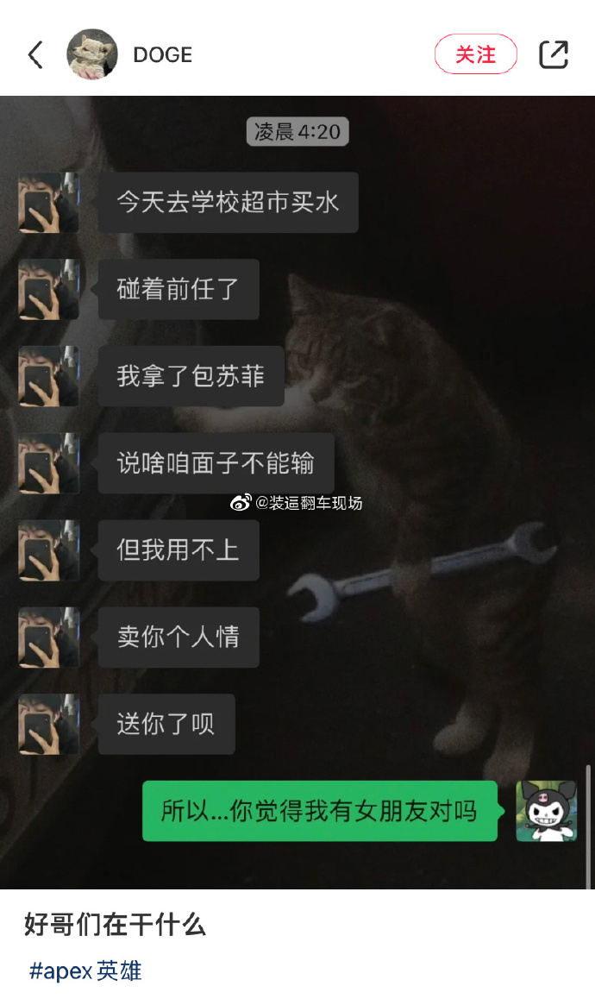Tap the share export icon
The image size is (595, 1005).
[x=554, y=54]
